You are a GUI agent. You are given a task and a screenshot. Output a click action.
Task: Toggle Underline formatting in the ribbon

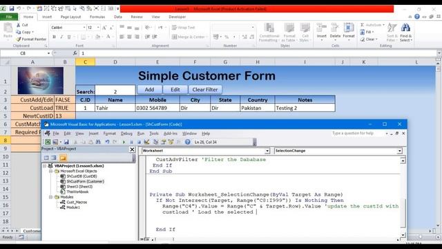tap(69, 37)
